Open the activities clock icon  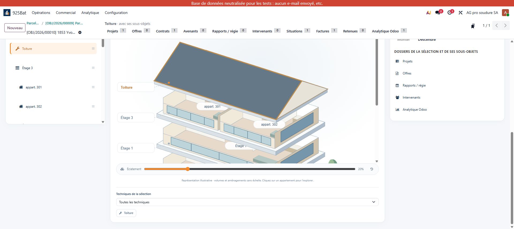(449, 13)
